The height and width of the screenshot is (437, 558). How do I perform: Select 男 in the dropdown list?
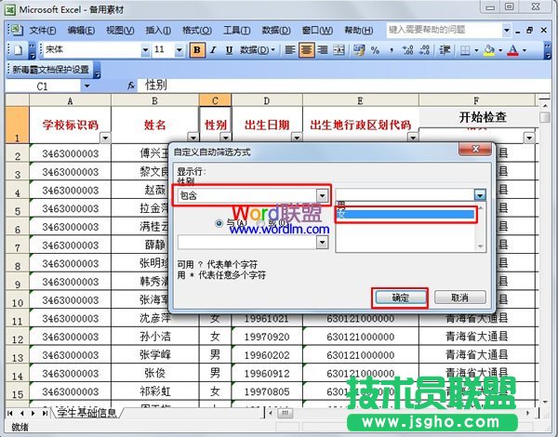[405, 205]
